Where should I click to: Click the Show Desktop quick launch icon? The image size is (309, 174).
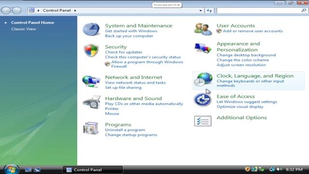(28, 170)
